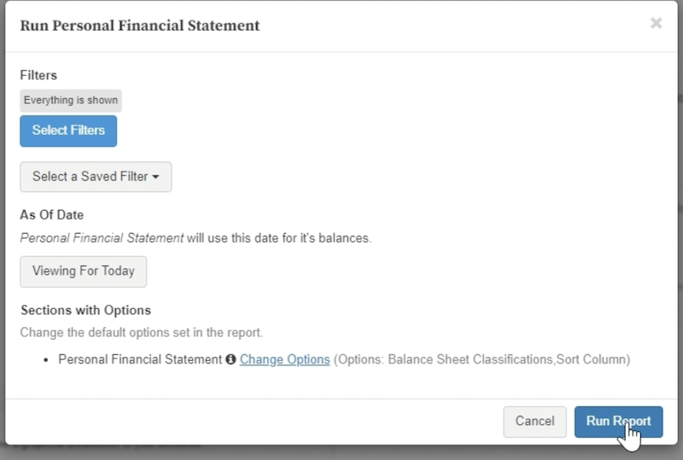Select the Personal Financial Statement list item text

click(140, 359)
